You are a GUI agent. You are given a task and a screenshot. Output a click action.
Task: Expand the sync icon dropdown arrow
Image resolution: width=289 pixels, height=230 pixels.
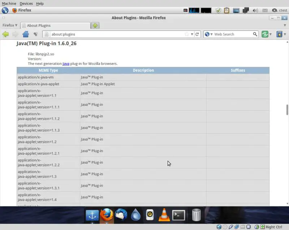[271, 34]
